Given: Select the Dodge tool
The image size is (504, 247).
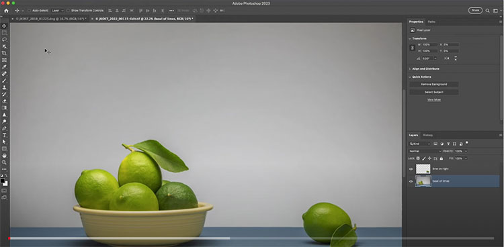Looking at the screenshot, I should pos(4,121).
